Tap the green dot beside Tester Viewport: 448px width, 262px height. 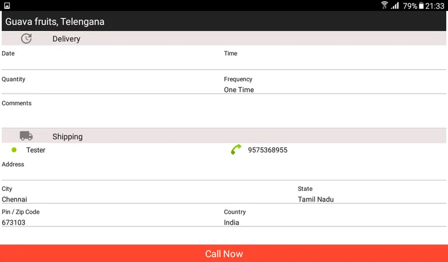[14, 150]
